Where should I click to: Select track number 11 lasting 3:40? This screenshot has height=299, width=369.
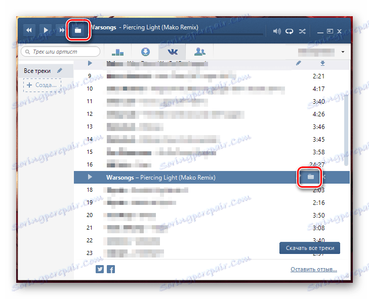[x=212, y=101]
